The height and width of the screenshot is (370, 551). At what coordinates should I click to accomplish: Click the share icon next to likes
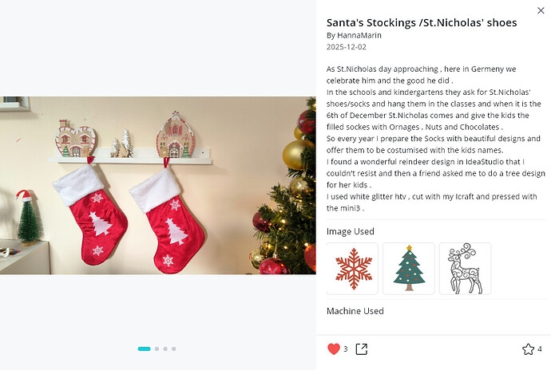coord(362,348)
